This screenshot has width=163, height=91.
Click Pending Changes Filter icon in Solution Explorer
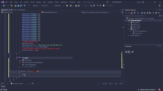138,13
